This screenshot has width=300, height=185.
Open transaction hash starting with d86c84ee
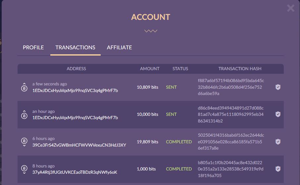tap(230, 115)
